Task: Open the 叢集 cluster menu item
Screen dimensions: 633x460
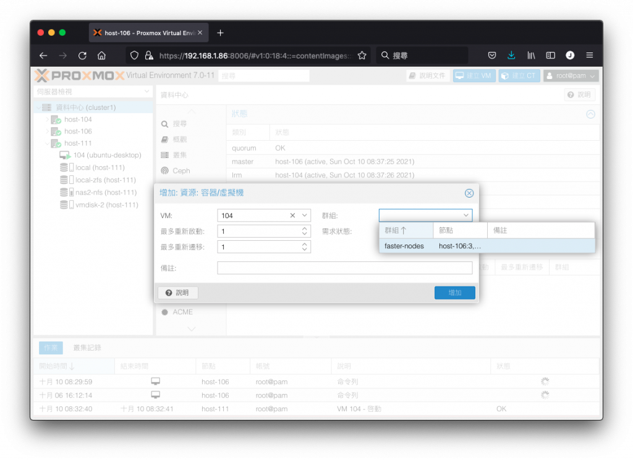Action: (180, 155)
